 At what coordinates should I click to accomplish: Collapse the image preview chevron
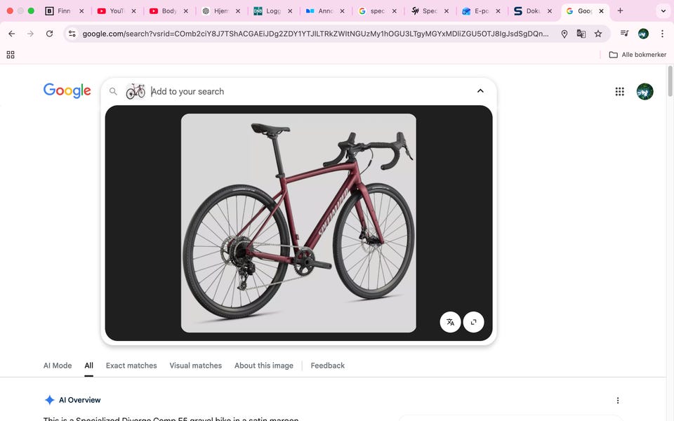480,91
